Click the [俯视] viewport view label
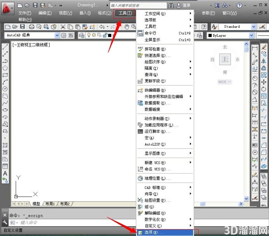The width and height of the screenshot is (269, 236). click(24, 45)
